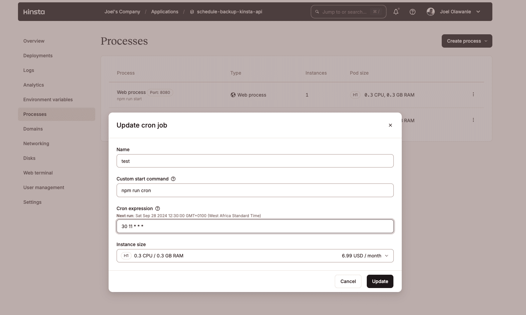The width and height of the screenshot is (526, 315).
Task: Click Joel Olawanle's avatar picture
Action: pyautogui.click(x=431, y=12)
